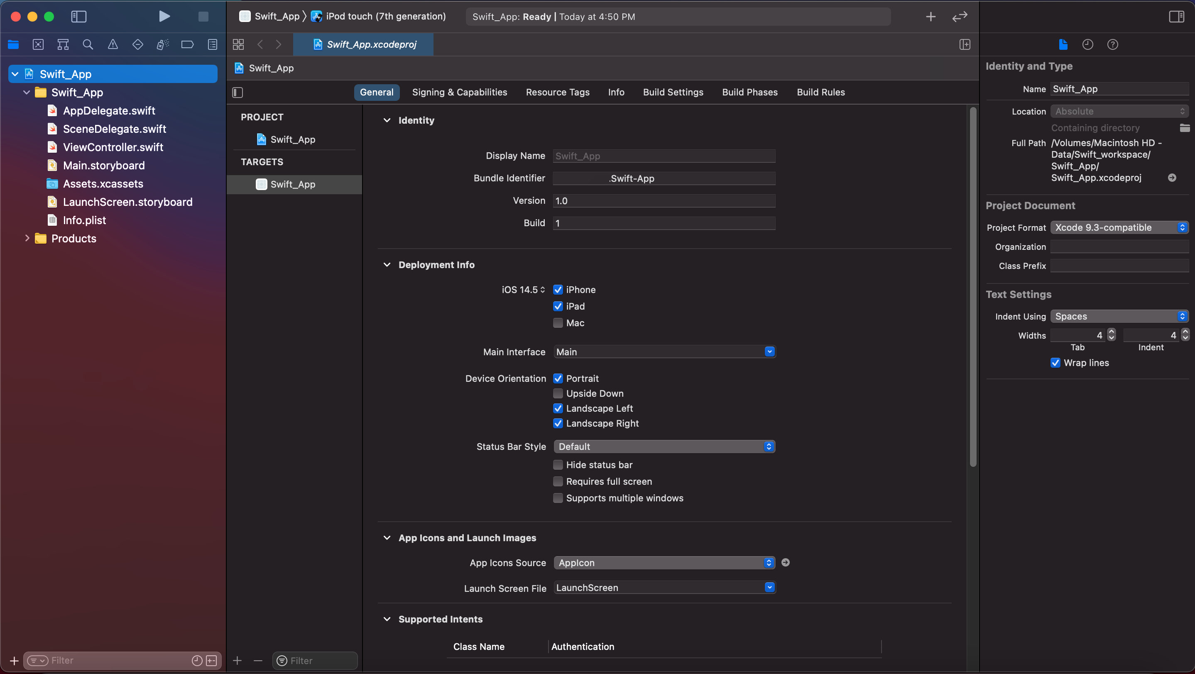This screenshot has width=1195, height=674.
Task: Toggle the right inspector panel icon
Action: point(1176,17)
